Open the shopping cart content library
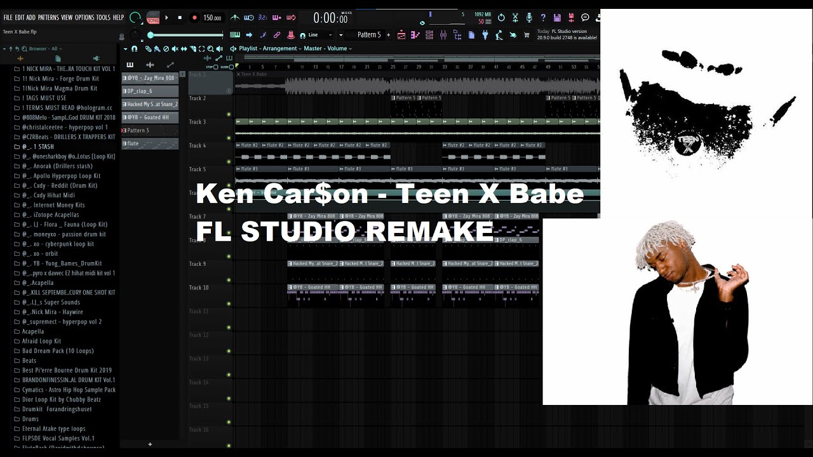The image size is (813, 457). (527, 35)
